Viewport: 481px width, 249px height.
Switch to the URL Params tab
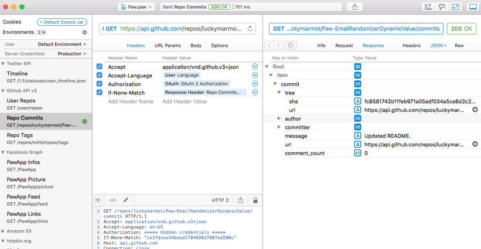(168, 45)
